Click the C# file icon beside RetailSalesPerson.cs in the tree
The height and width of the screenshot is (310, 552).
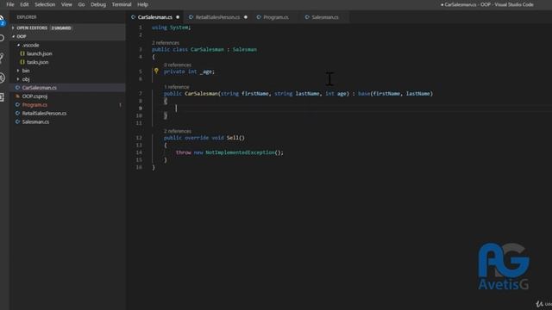17,114
